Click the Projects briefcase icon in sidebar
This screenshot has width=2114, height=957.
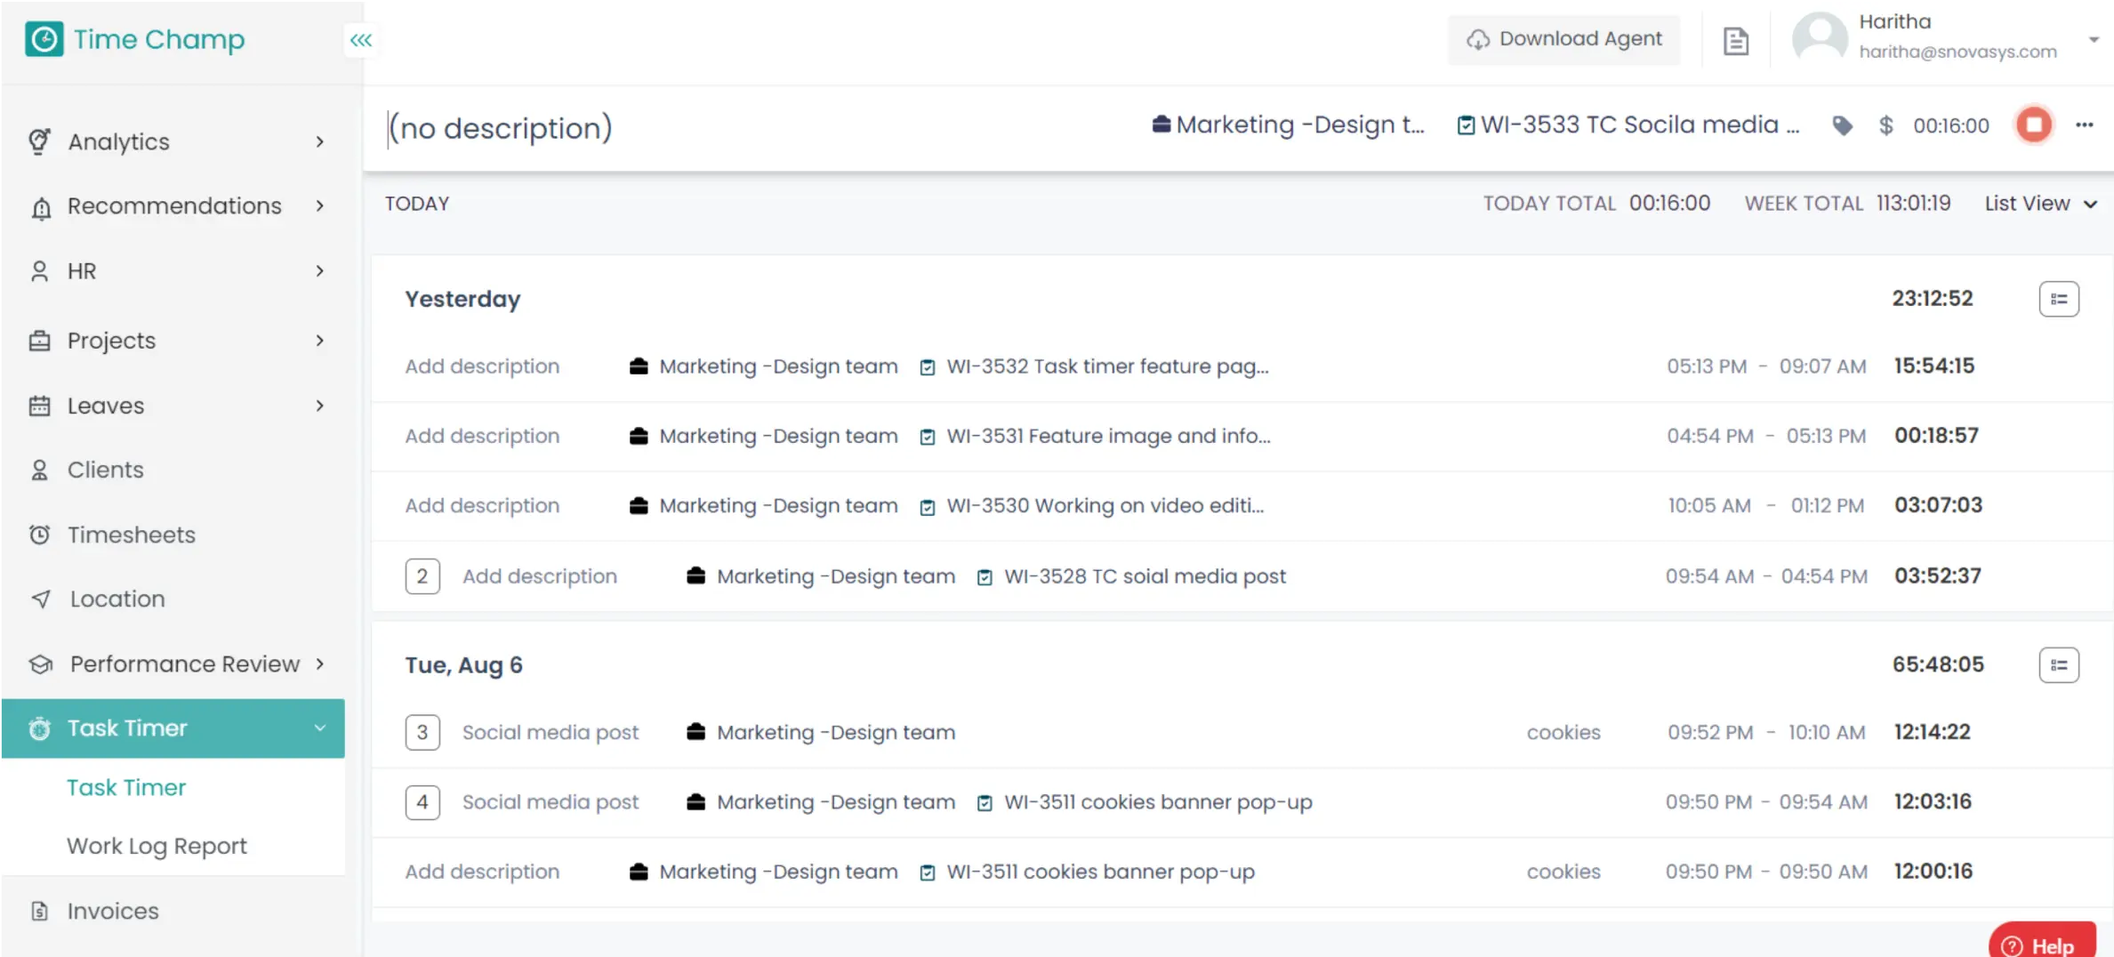[39, 341]
